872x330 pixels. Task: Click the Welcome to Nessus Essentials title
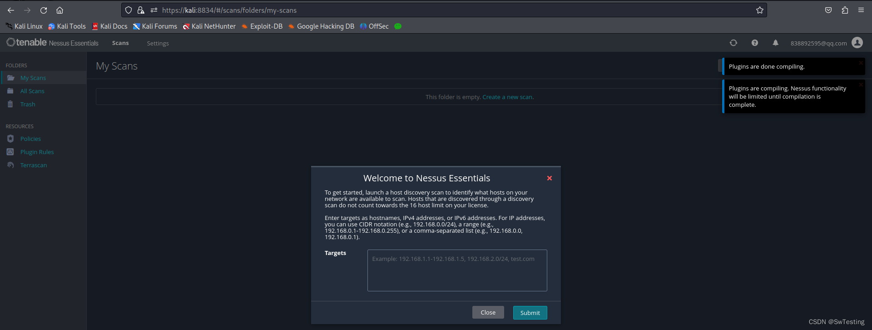(426, 178)
